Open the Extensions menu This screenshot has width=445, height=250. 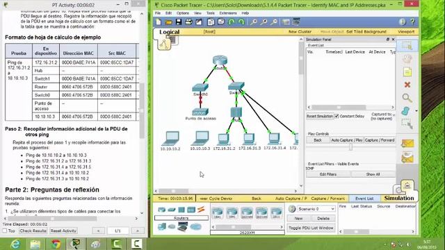228,13
